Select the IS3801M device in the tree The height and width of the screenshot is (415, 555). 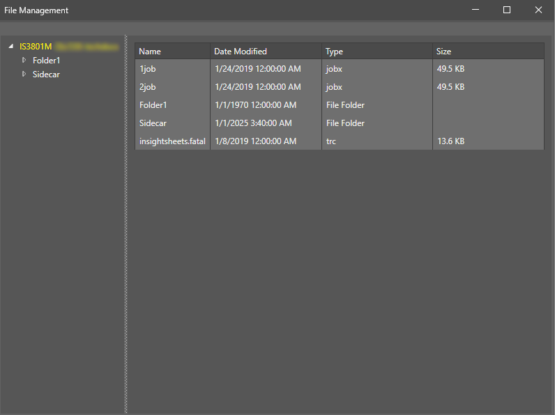[36, 47]
